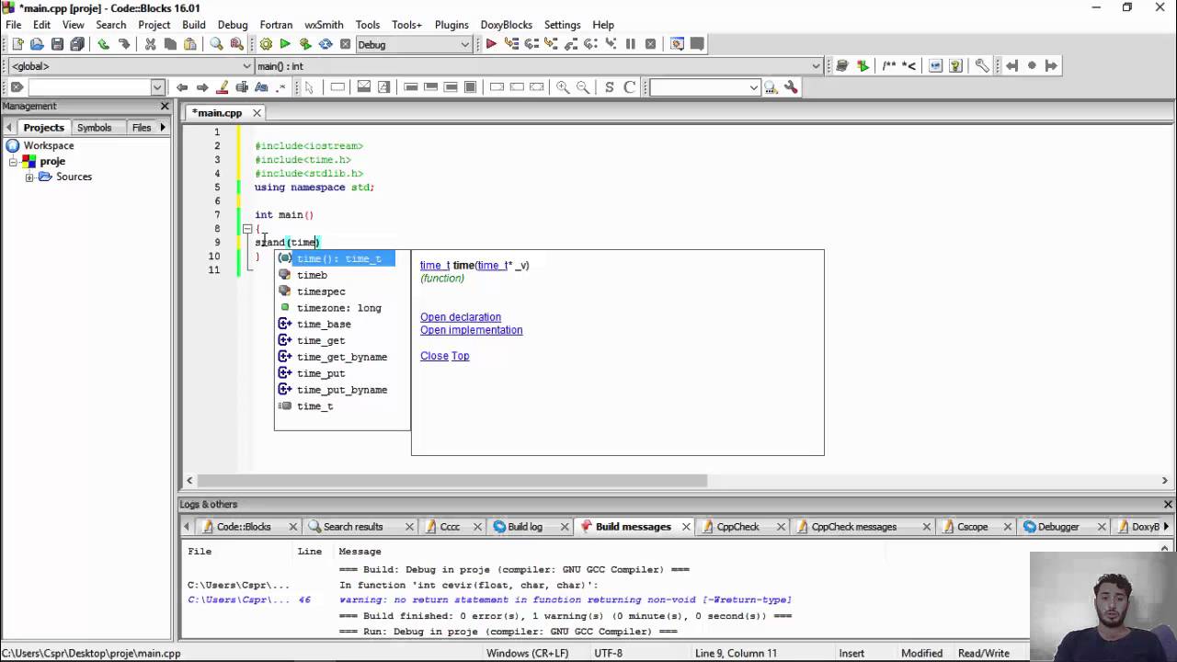The height and width of the screenshot is (662, 1177).
Task: Click the Paste clipboard icon
Action: pyautogui.click(x=190, y=44)
